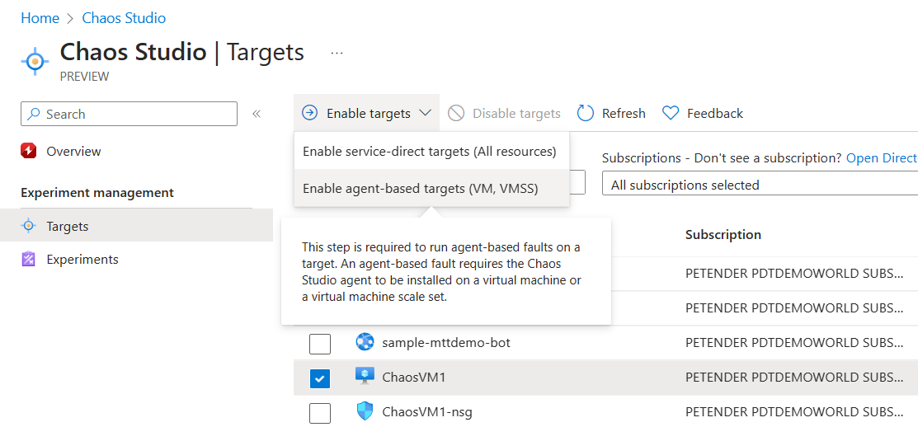Open the more options ellipsis in header
The image size is (918, 427).
pos(337,53)
